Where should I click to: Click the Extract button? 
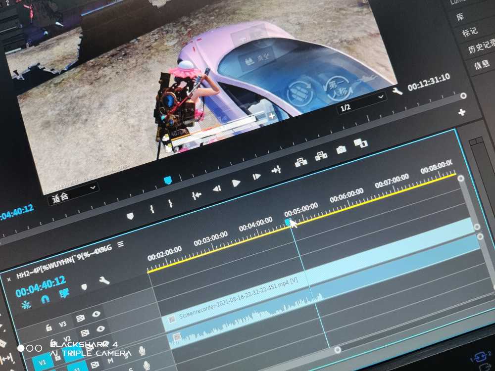click(x=321, y=156)
